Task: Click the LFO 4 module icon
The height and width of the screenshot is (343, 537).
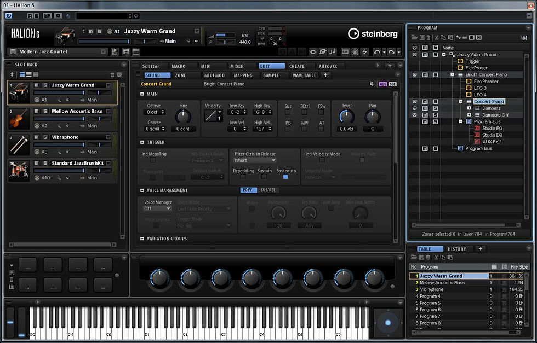Action: (x=469, y=95)
